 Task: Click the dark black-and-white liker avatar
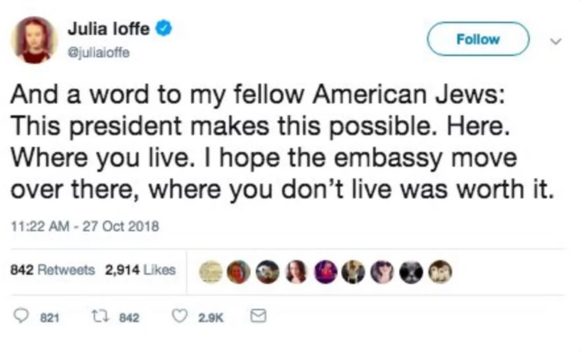point(411,273)
